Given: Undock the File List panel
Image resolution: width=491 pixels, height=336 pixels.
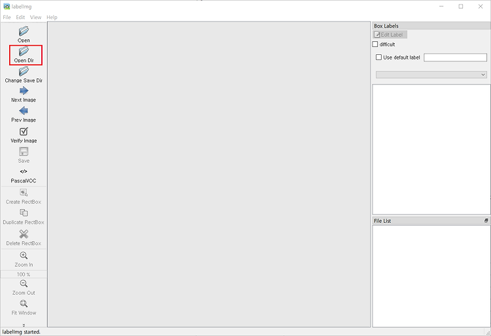Looking at the screenshot, I should click(486, 220).
